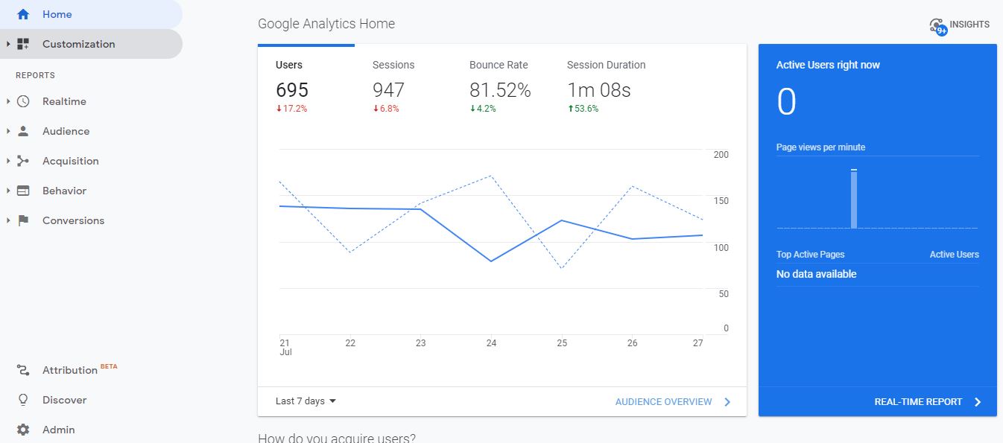
Task: Expand the Customization menu arrow
Action: tap(8, 44)
